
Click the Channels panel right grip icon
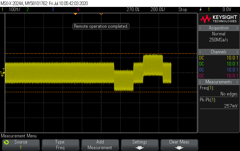pyautogui.click(x=237, y=52)
